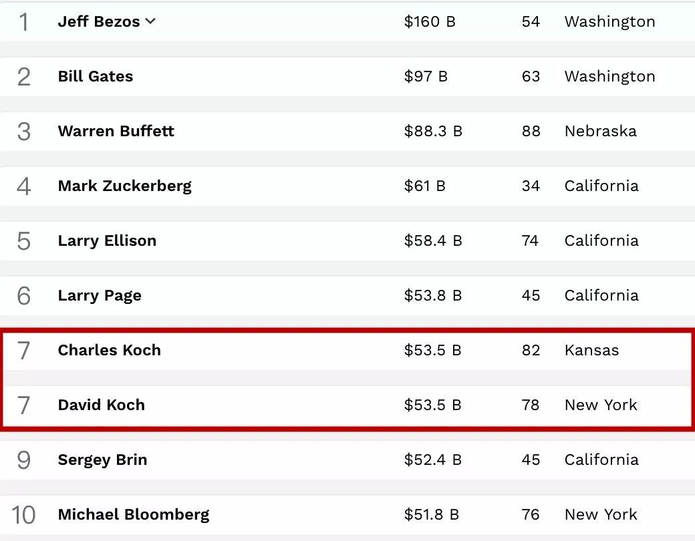Click Nebraska in Warren Buffett's row
The width and height of the screenshot is (695, 541).
[600, 131]
